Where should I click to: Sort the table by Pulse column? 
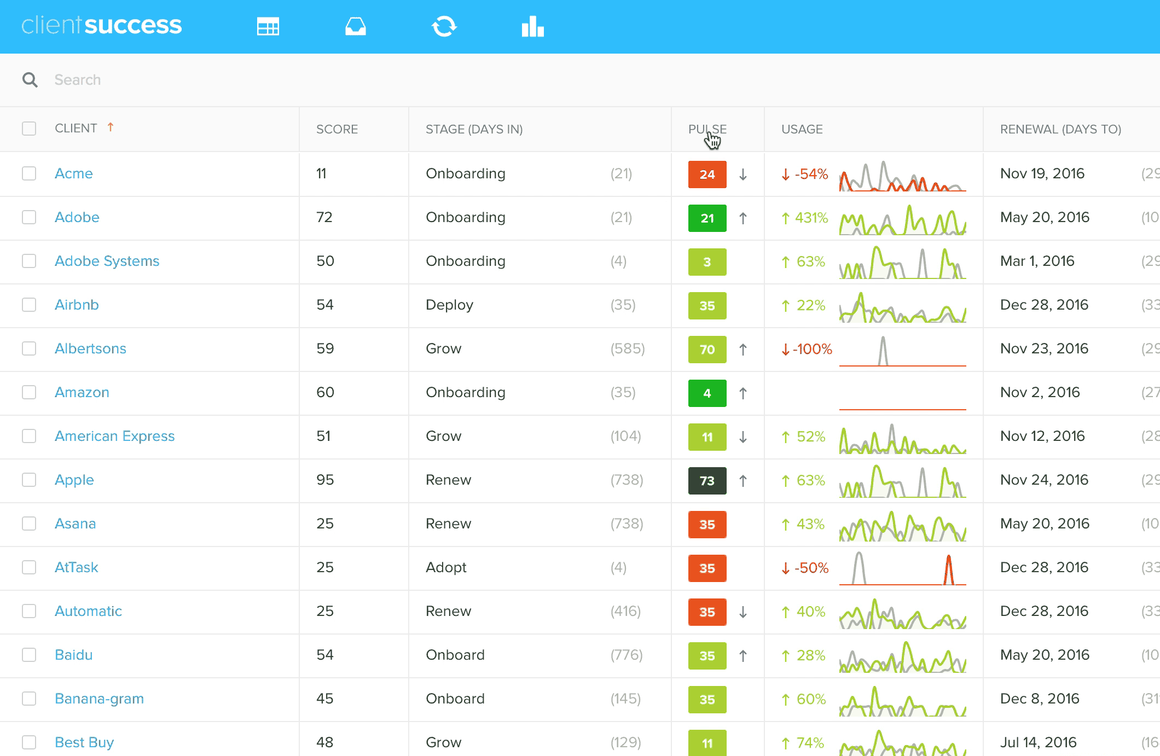707,129
